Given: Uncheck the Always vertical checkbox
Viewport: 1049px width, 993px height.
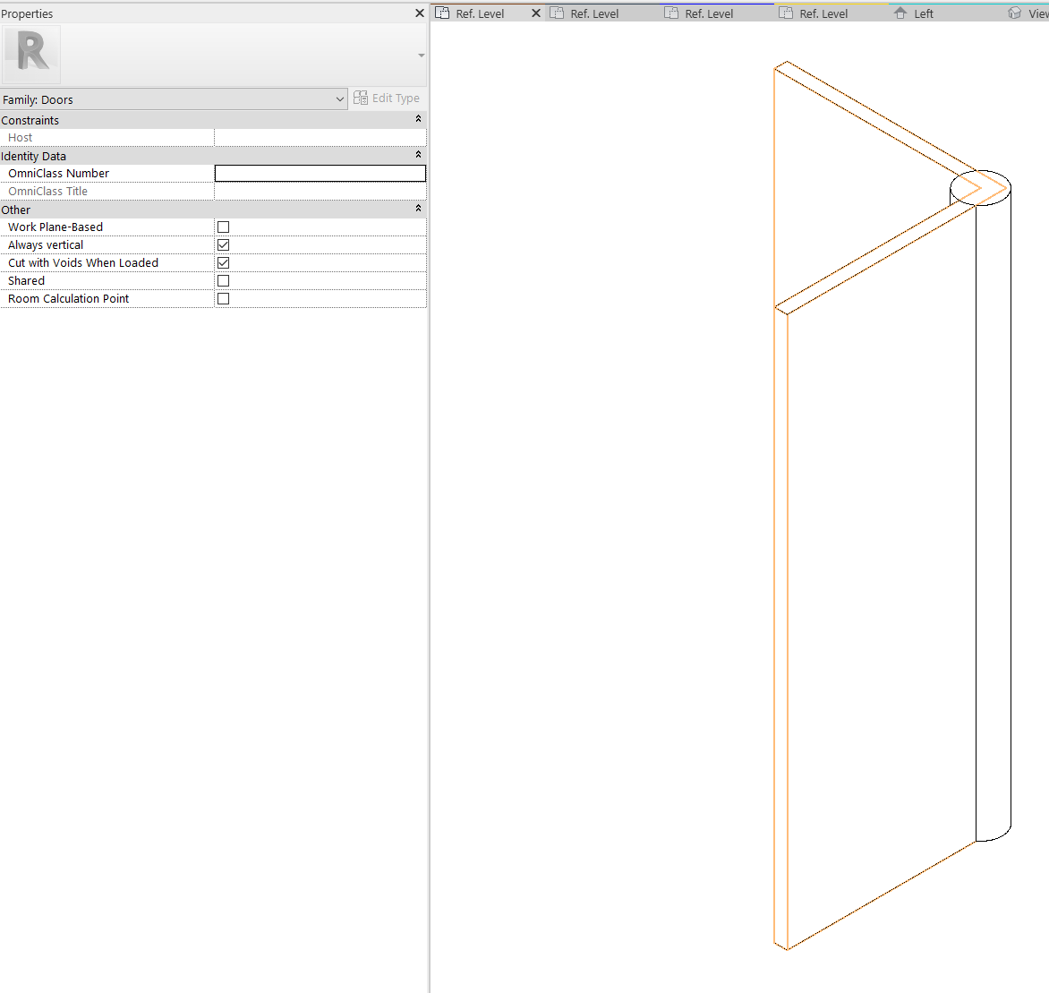Looking at the screenshot, I should [x=223, y=244].
